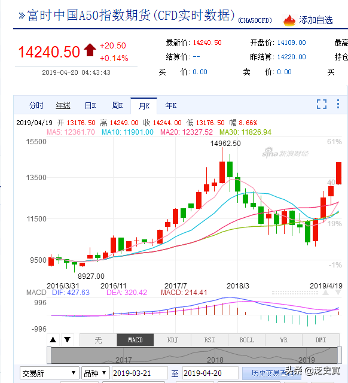Viewport: 348px width, 383px height.
Task: Click the 2018 label on the timeline navigator
Action: [x=215, y=360]
